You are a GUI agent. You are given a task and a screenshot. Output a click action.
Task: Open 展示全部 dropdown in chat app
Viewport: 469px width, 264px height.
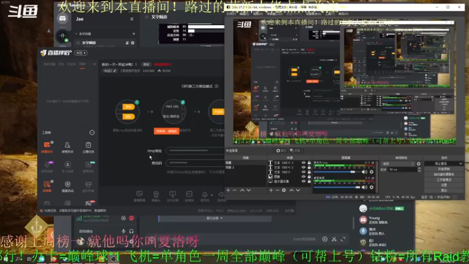click(x=215, y=218)
